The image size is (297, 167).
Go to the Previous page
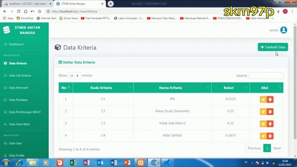click(254, 148)
